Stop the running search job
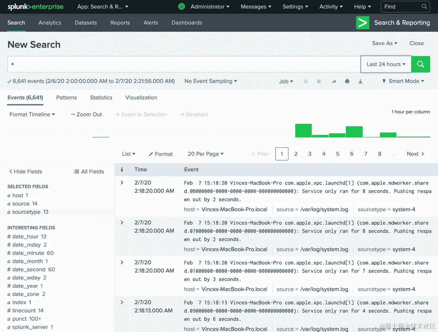The width and height of the screenshot is (438, 332). click(x=319, y=81)
